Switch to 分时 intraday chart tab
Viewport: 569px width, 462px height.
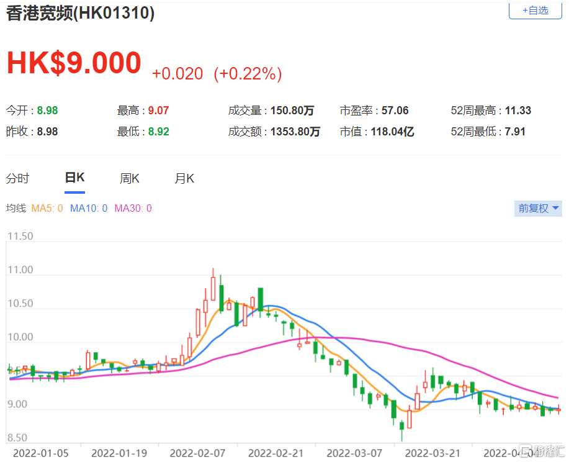coord(17,178)
